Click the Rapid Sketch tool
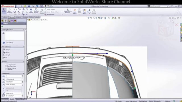This screenshot has width=182, height=102. click(x=84, y=12)
